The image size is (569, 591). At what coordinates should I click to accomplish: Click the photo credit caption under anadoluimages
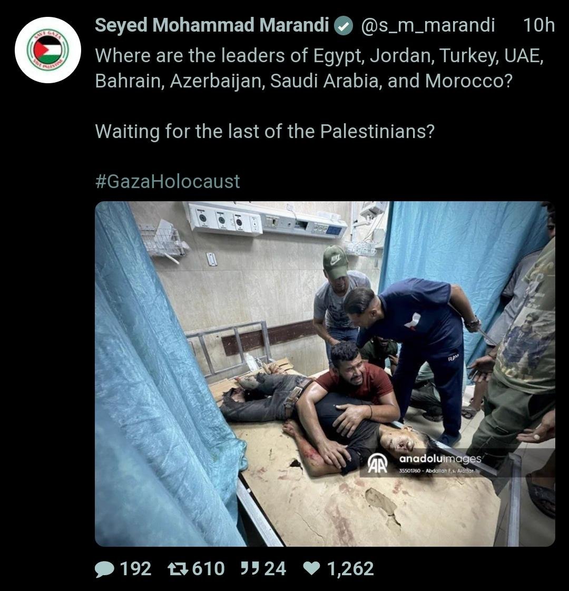(x=436, y=470)
